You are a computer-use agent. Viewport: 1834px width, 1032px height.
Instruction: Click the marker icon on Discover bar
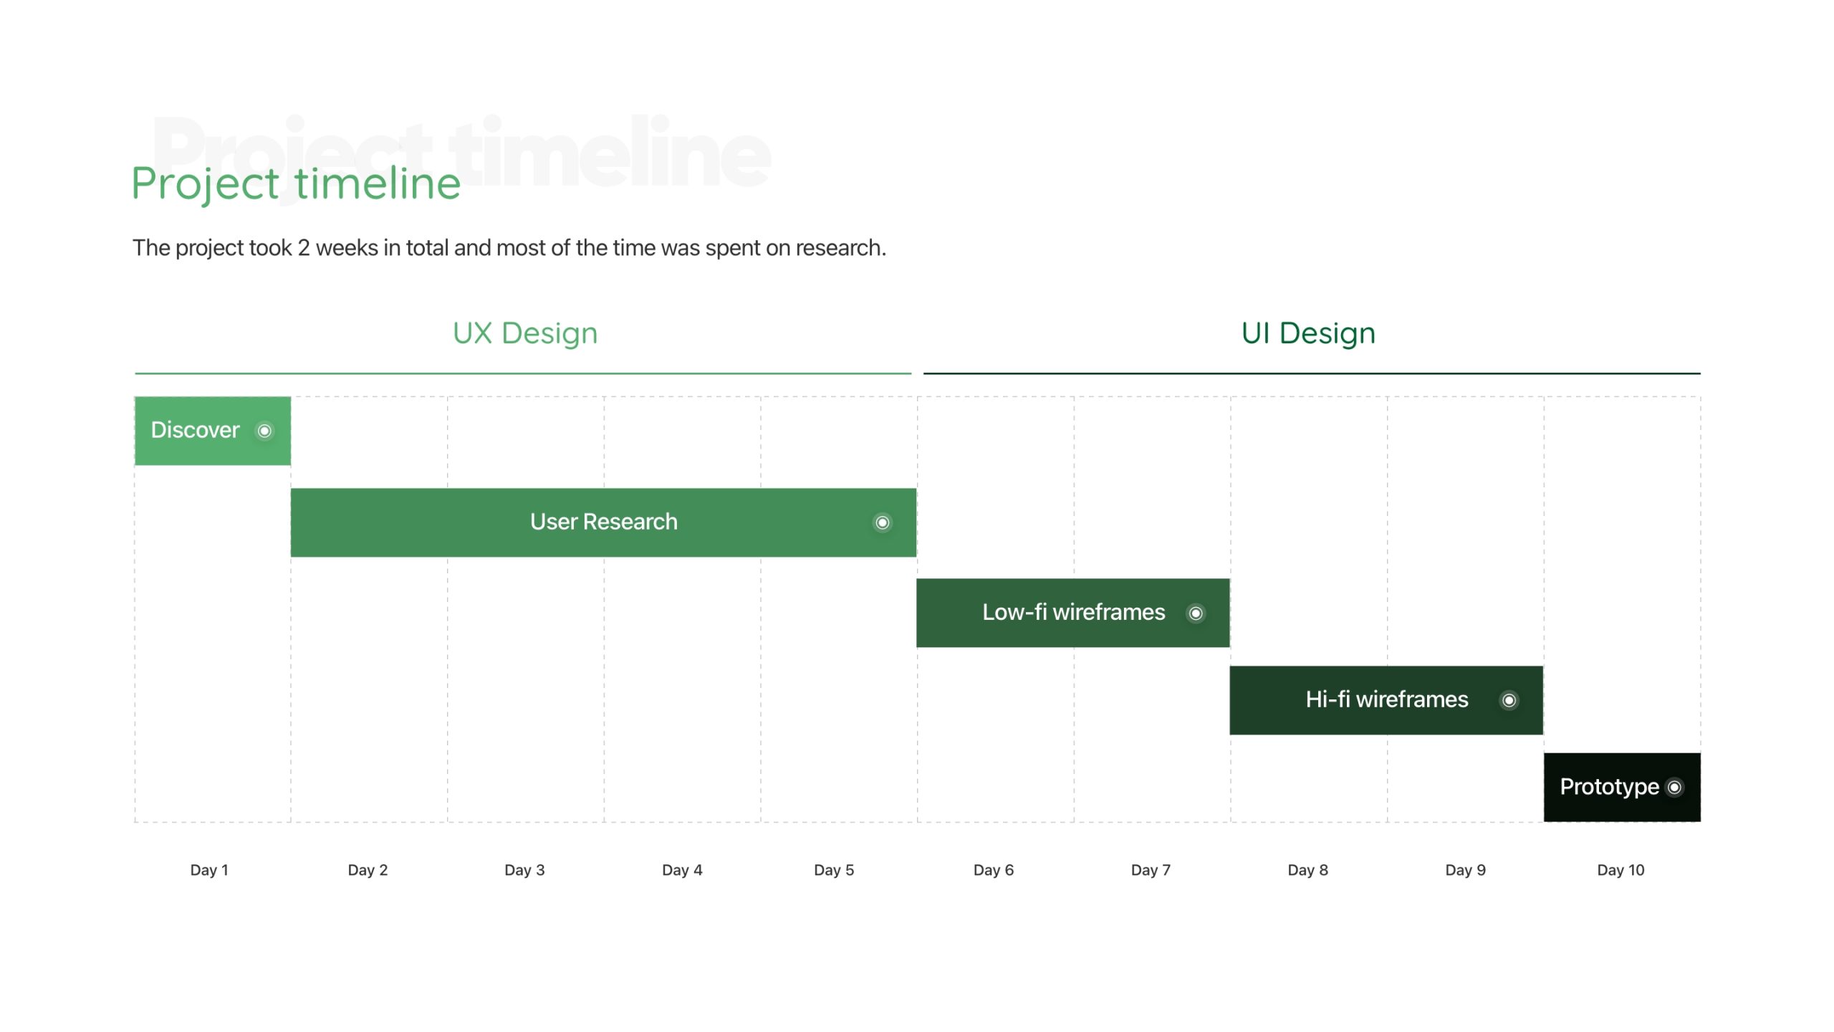264,431
